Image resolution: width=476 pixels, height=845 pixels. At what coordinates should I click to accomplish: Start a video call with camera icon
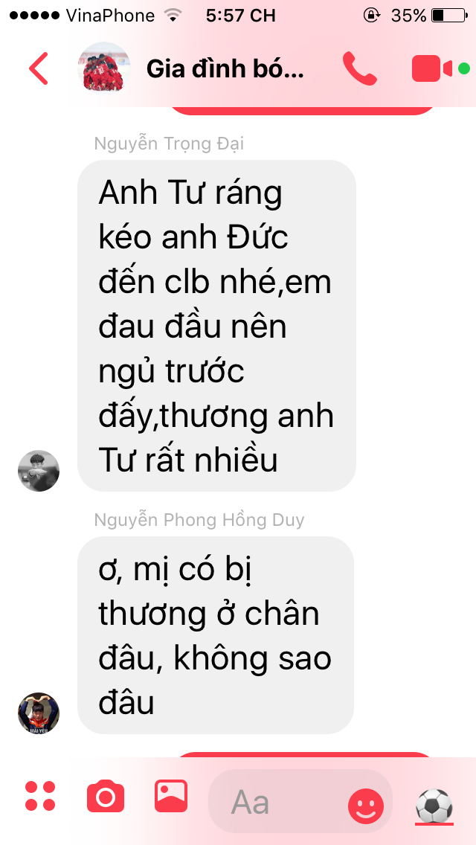point(432,68)
